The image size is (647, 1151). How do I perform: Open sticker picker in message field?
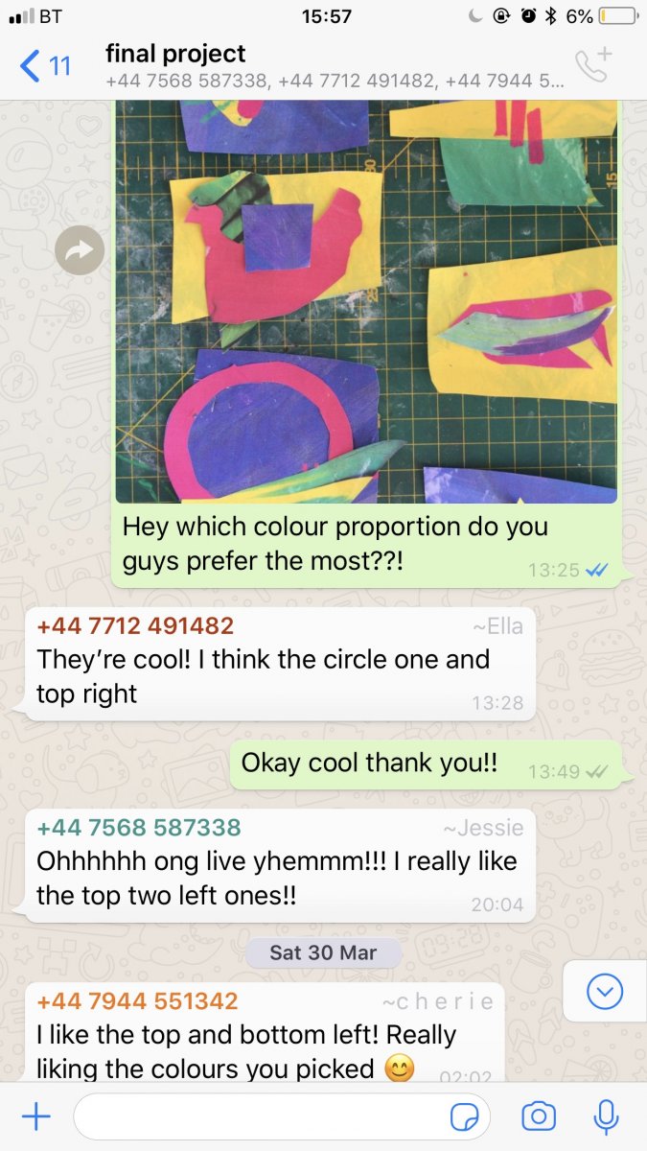coord(465,1117)
